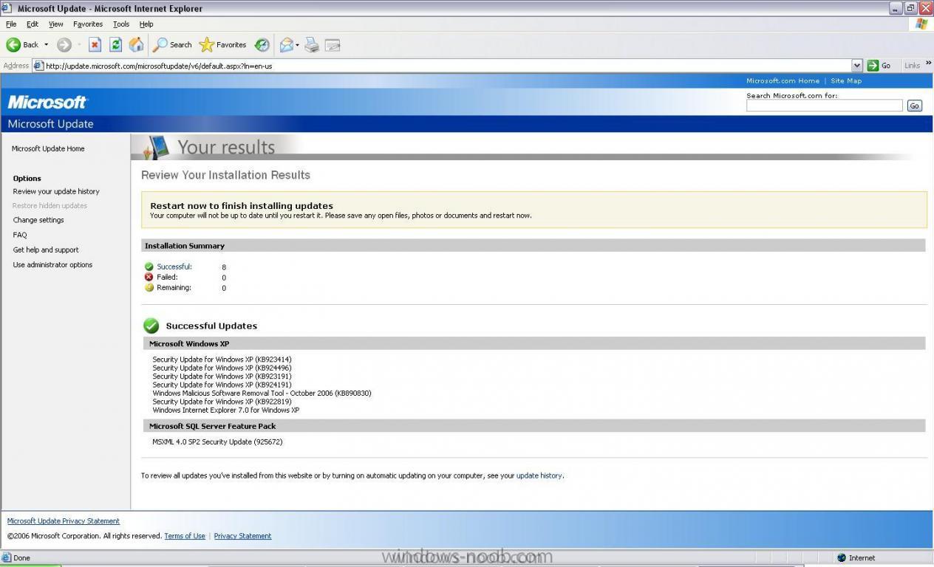This screenshot has height=567, width=934.
Task: Open Microsoft Update Privacy Statement link
Action: pos(64,521)
